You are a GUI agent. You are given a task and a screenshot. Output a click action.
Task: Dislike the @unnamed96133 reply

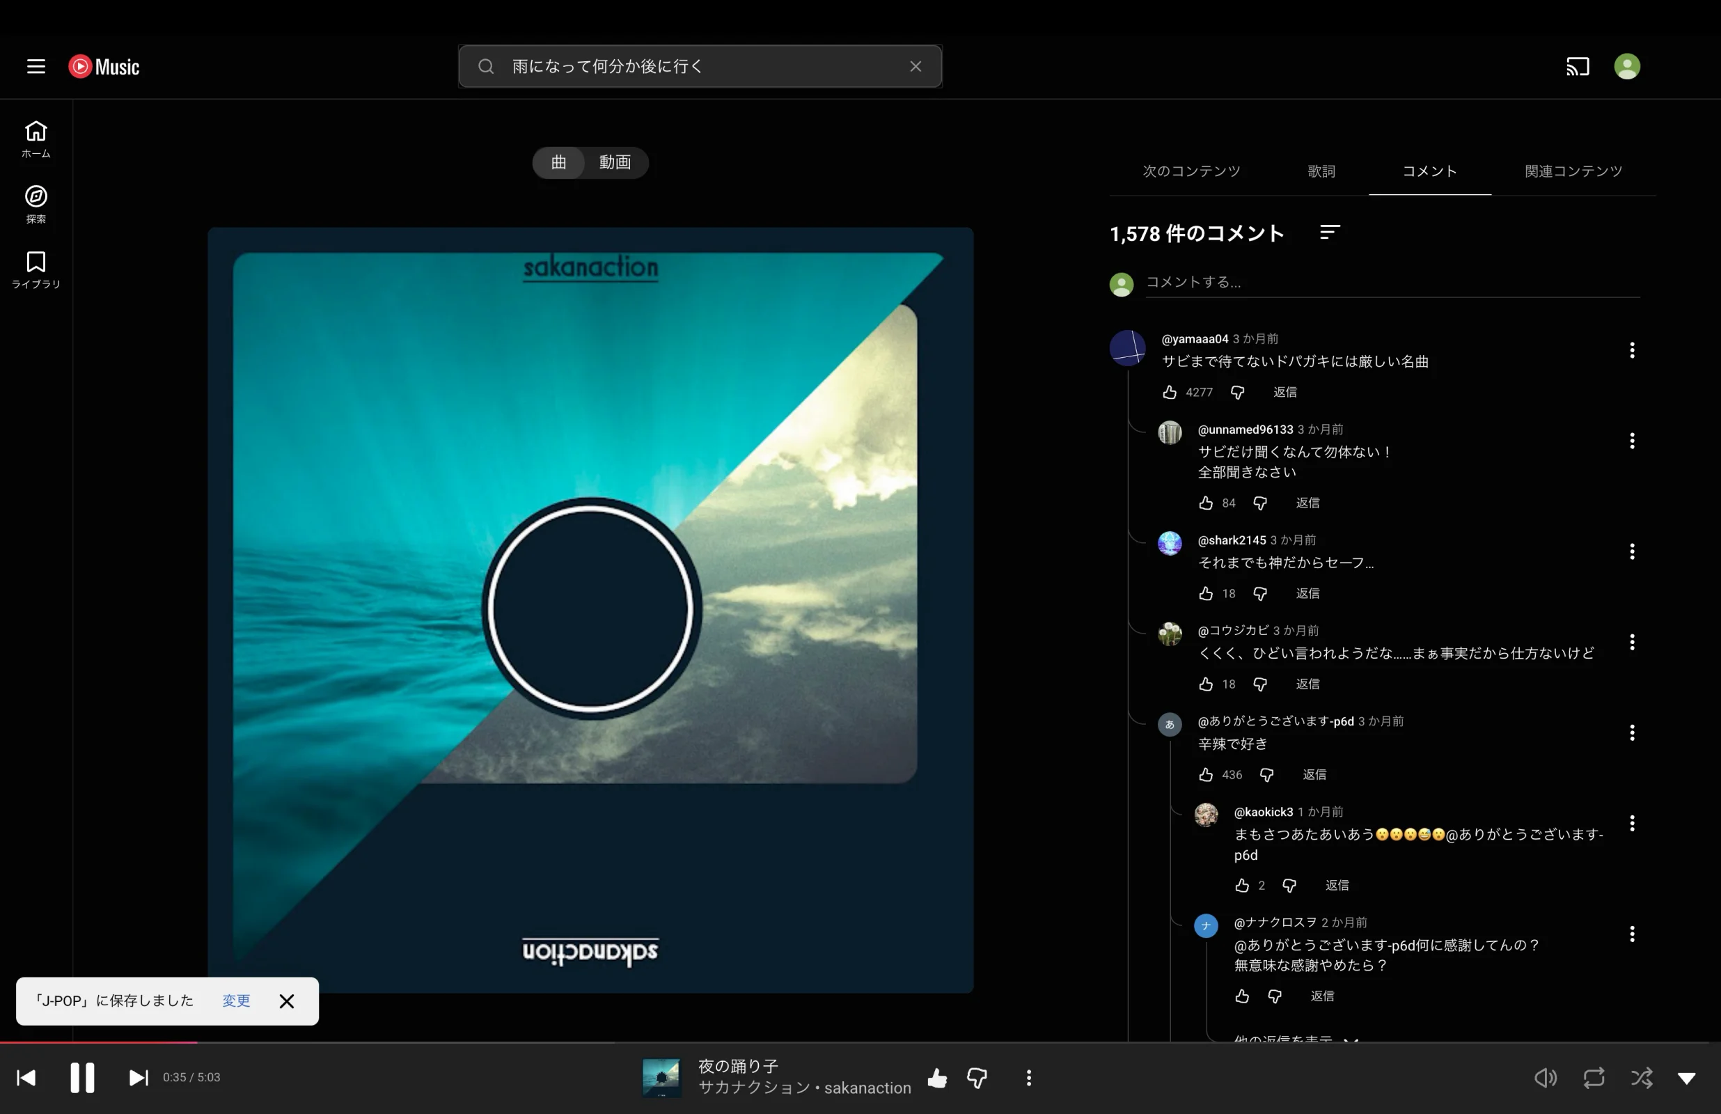1260,503
